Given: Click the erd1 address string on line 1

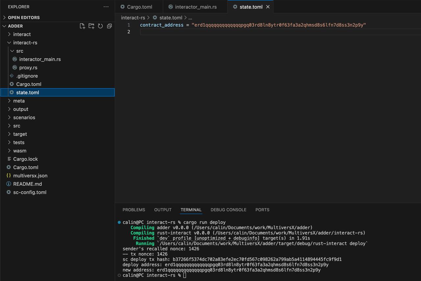Looking at the screenshot, I should tap(279, 25).
